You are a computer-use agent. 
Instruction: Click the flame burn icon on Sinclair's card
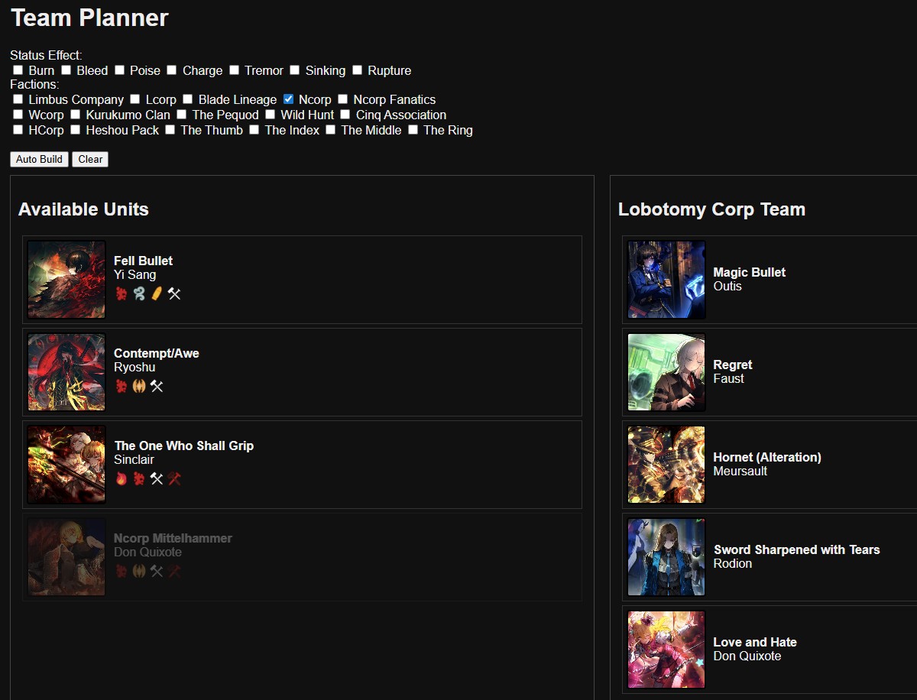click(x=121, y=478)
